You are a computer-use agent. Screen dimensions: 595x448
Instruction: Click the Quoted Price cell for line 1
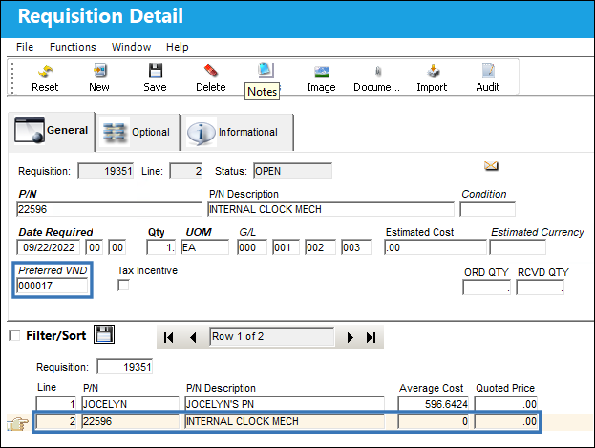pos(506,404)
